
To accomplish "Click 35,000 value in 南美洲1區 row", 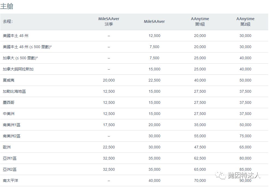I will point(200,125).
